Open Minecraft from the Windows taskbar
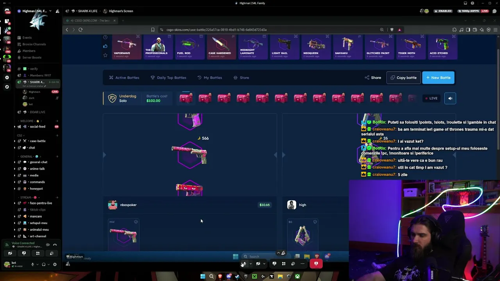 (254, 277)
